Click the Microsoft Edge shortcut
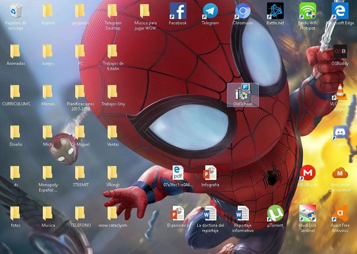Viewport: 357px width, 254px height. tap(340, 11)
